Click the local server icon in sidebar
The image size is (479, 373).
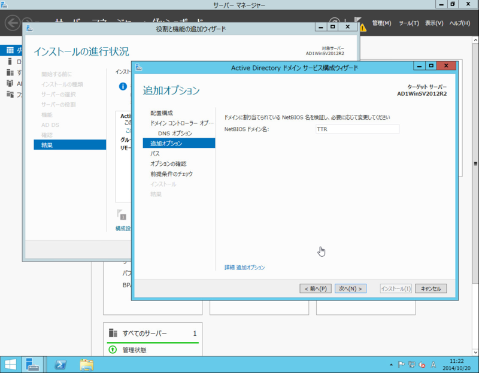10,62
